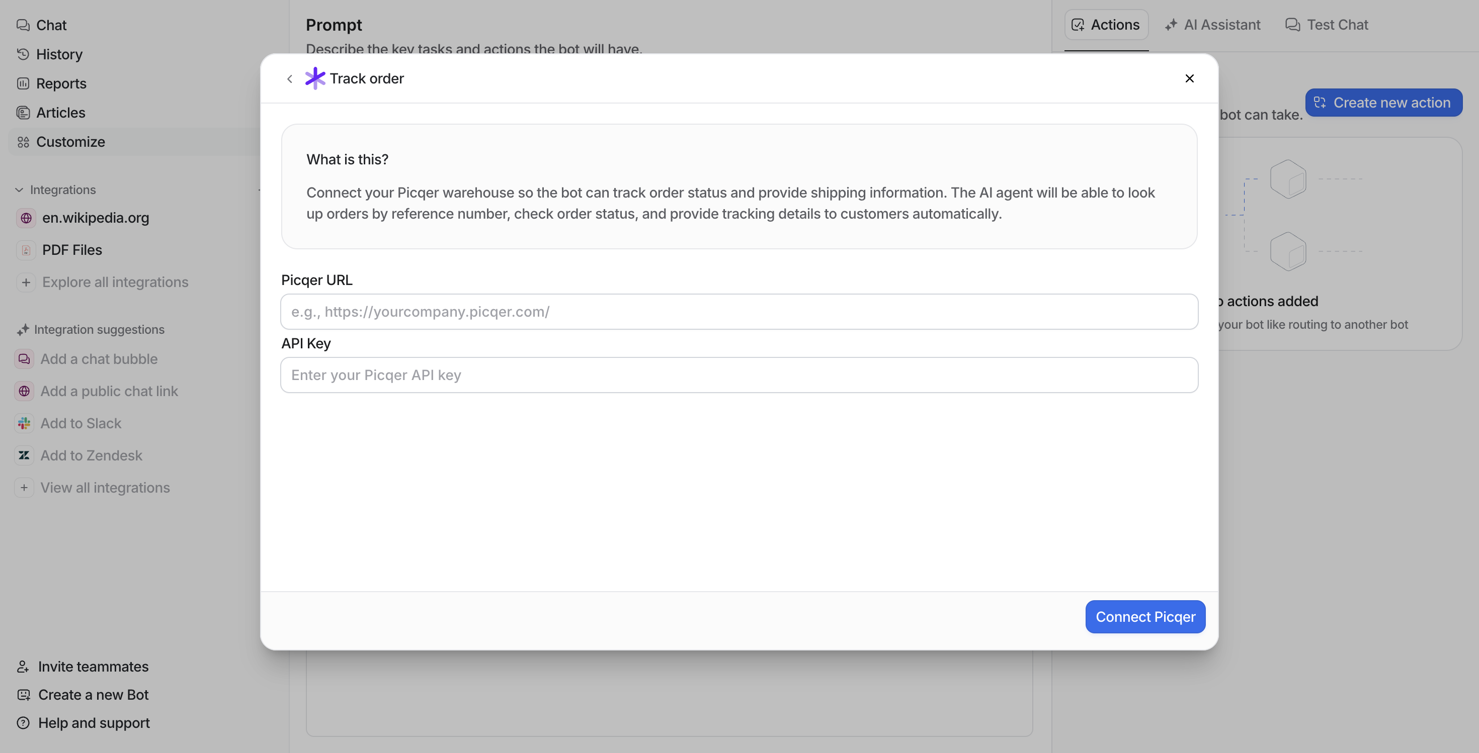Focus the Picqer URL input field
The height and width of the screenshot is (753, 1479).
pyautogui.click(x=739, y=312)
